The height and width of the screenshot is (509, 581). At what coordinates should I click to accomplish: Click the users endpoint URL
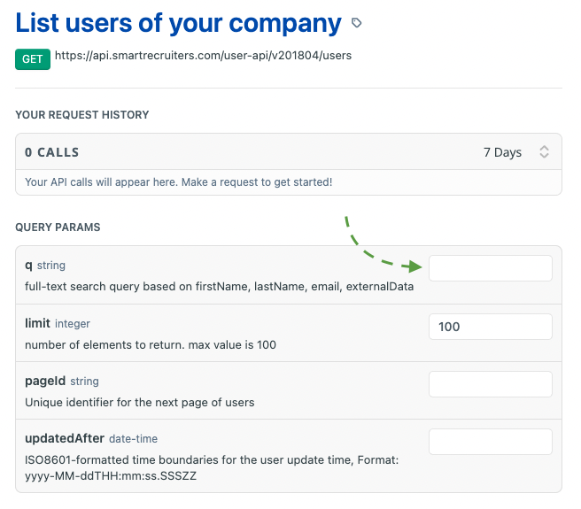[x=203, y=56]
